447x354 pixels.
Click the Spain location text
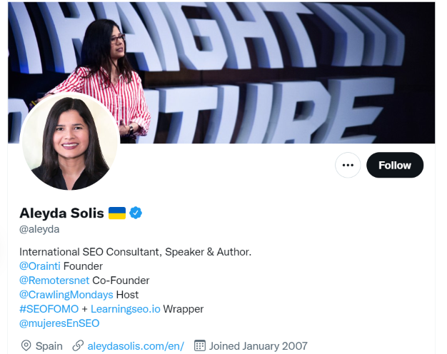(x=49, y=346)
